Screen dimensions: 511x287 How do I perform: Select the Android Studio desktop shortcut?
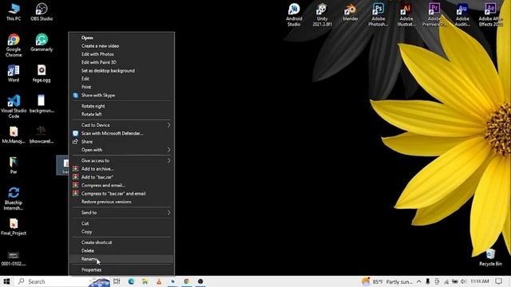pyautogui.click(x=294, y=14)
